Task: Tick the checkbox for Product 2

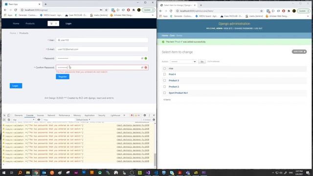Action: 164,87
